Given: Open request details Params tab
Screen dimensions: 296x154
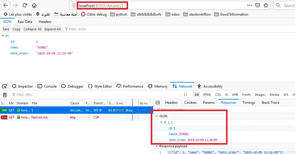Looking at the screenshot, I should 209,103.
